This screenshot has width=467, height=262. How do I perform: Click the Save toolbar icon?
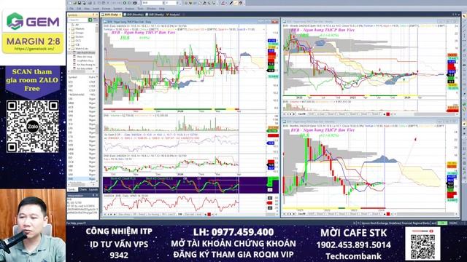[x=80, y=3]
